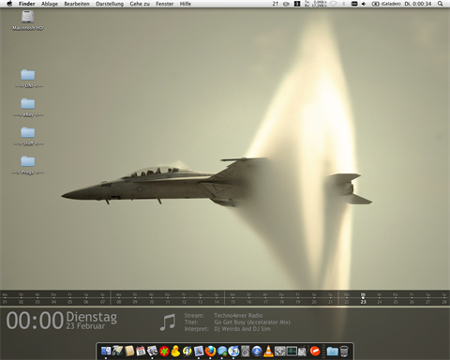Image resolution: width=450 pixels, height=360 pixels.
Task: Click the temperature reading 21 in menu bar
Action: (275, 4)
